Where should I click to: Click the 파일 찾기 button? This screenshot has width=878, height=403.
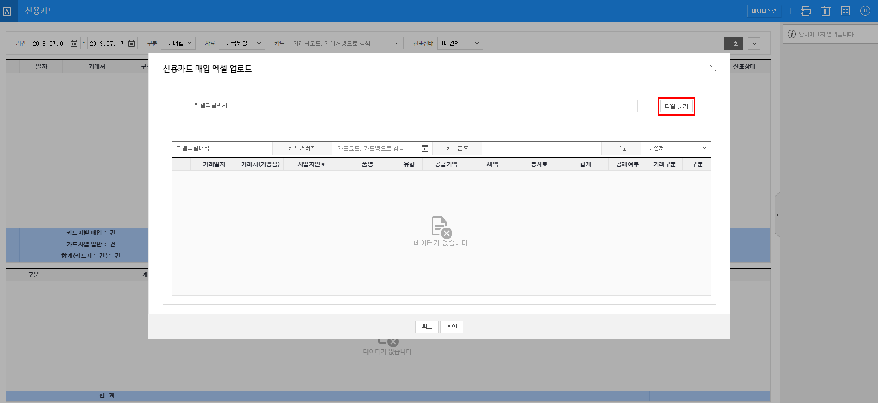coord(676,106)
